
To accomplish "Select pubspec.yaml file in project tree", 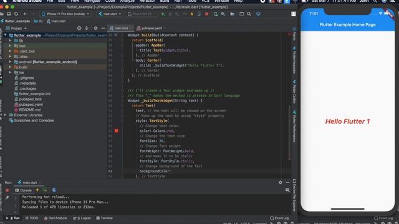I will (31, 105).
